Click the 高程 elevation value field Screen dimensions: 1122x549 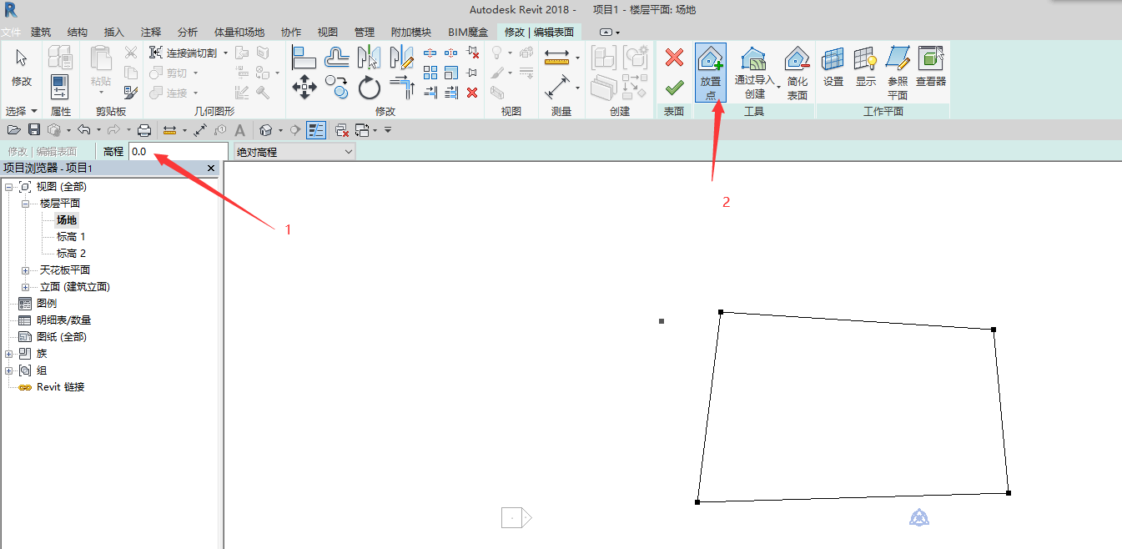(178, 152)
